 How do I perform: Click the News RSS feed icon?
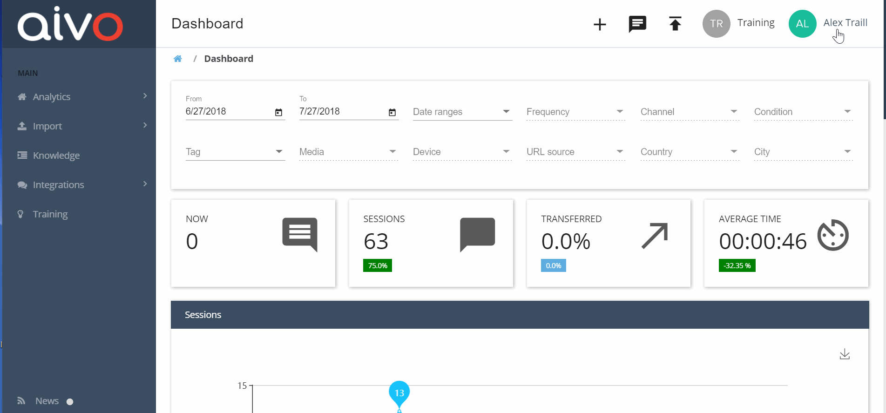tap(21, 401)
